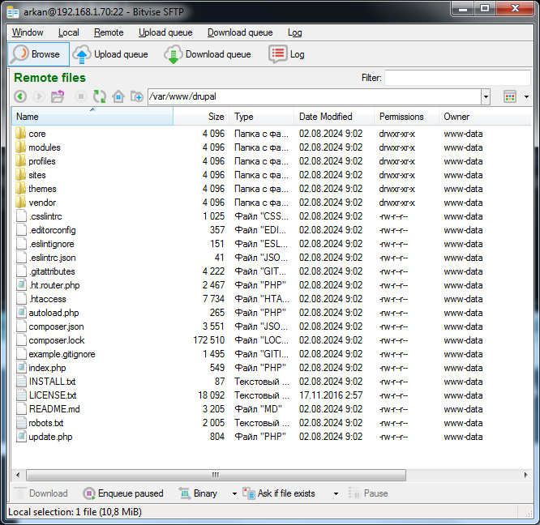Go to the home directory icon
This screenshot has height=525, width=540.
[x=118, y=96]
